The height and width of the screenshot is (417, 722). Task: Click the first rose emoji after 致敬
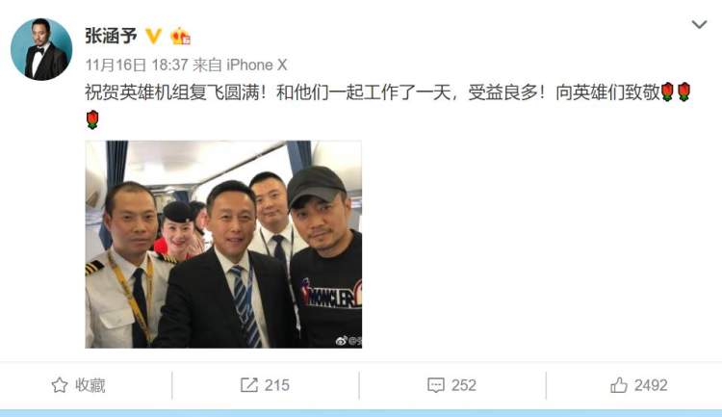(667, 92)
